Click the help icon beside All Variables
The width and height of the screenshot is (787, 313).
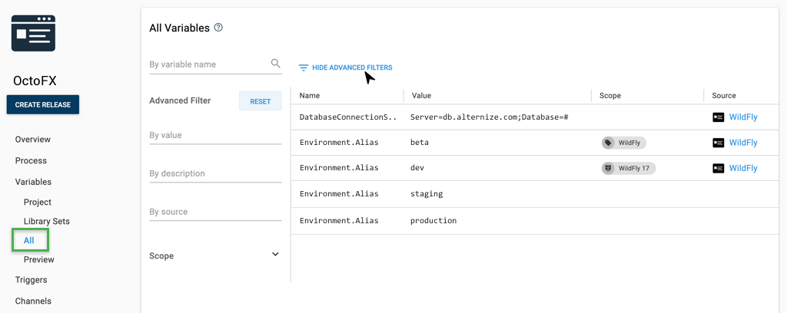click(218, 28)
